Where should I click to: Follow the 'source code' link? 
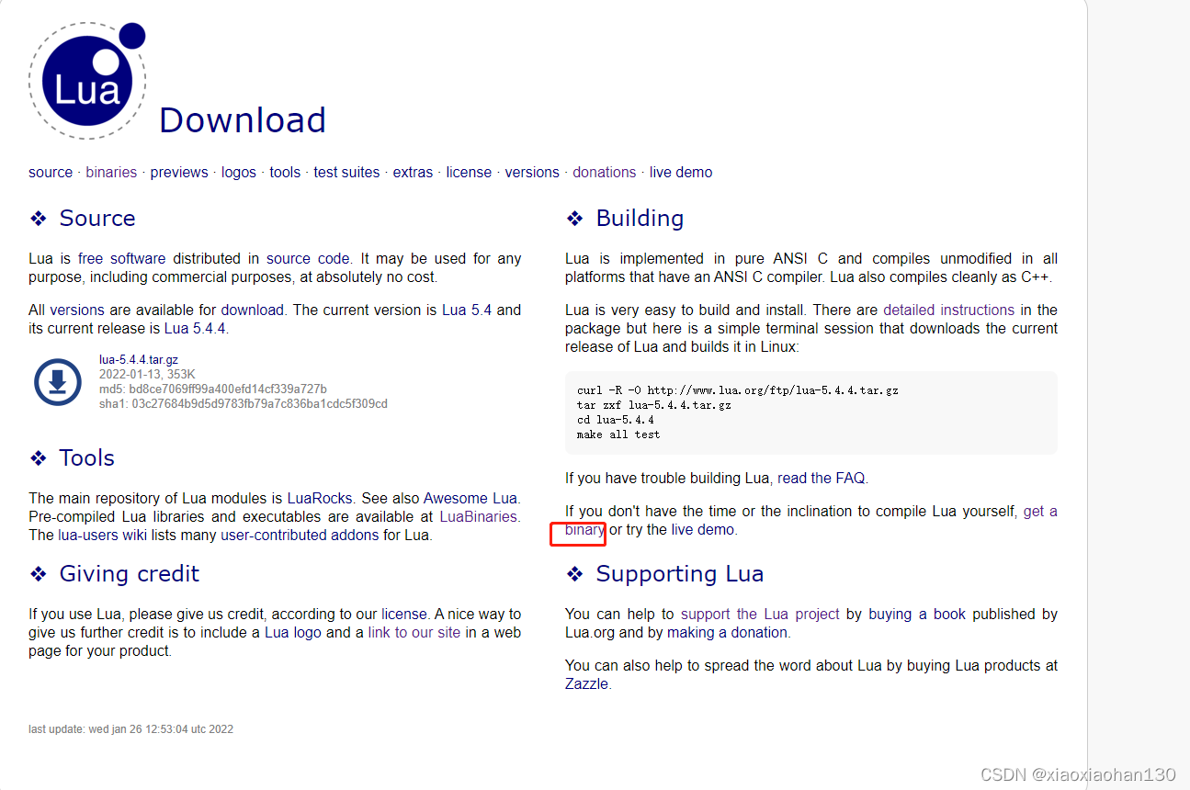coord(308,258)
